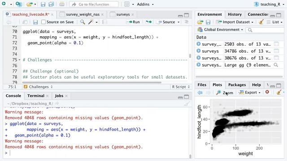Click the print icon in toolbar
The width and height of the screenshot is (287, 161).
coord(62,4)
